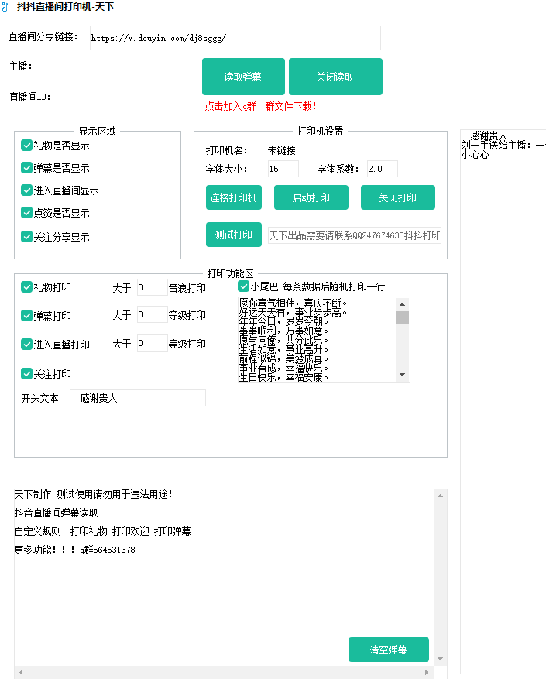Click log line 天下制作 测试使用请勿用于违法用途
This screenshot has width=546, height=679.
coord(94,494)
